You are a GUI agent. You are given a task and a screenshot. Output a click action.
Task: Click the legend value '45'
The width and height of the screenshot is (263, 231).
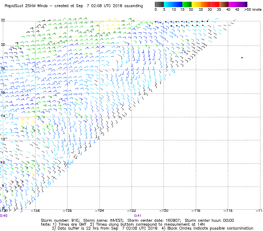[x=237, y=10]
